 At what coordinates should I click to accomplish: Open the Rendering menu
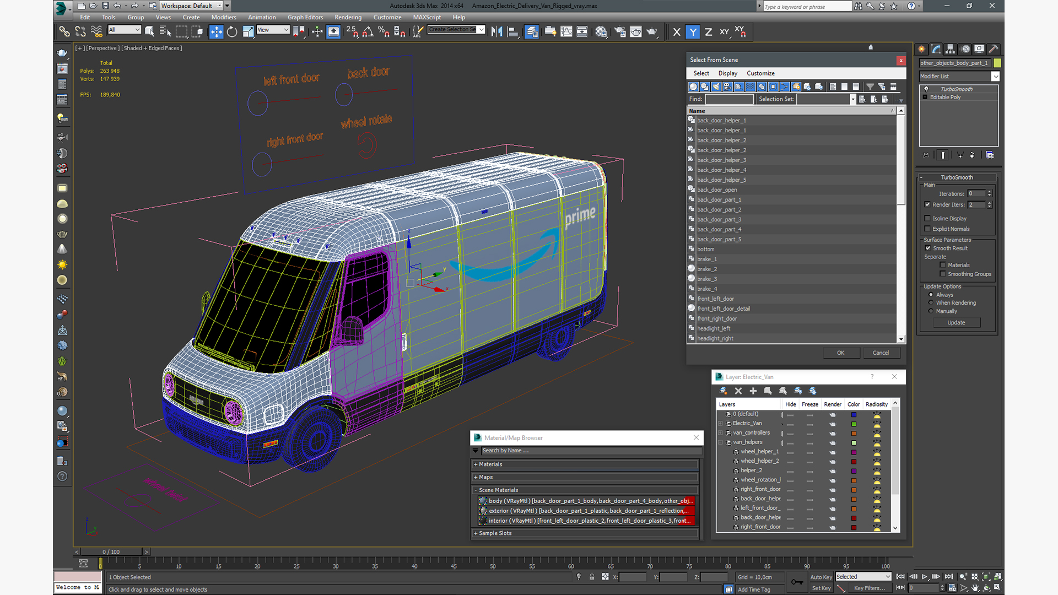348,17
